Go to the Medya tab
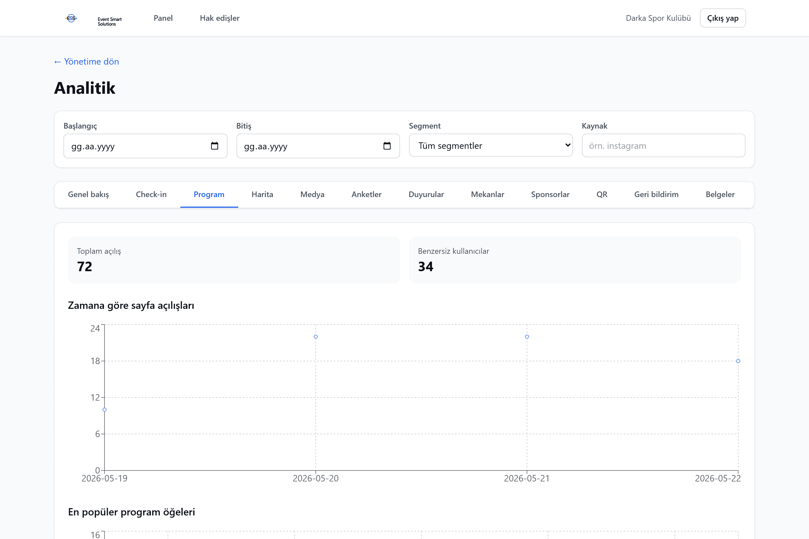This screenshot has height=539, width=809. 312,195
